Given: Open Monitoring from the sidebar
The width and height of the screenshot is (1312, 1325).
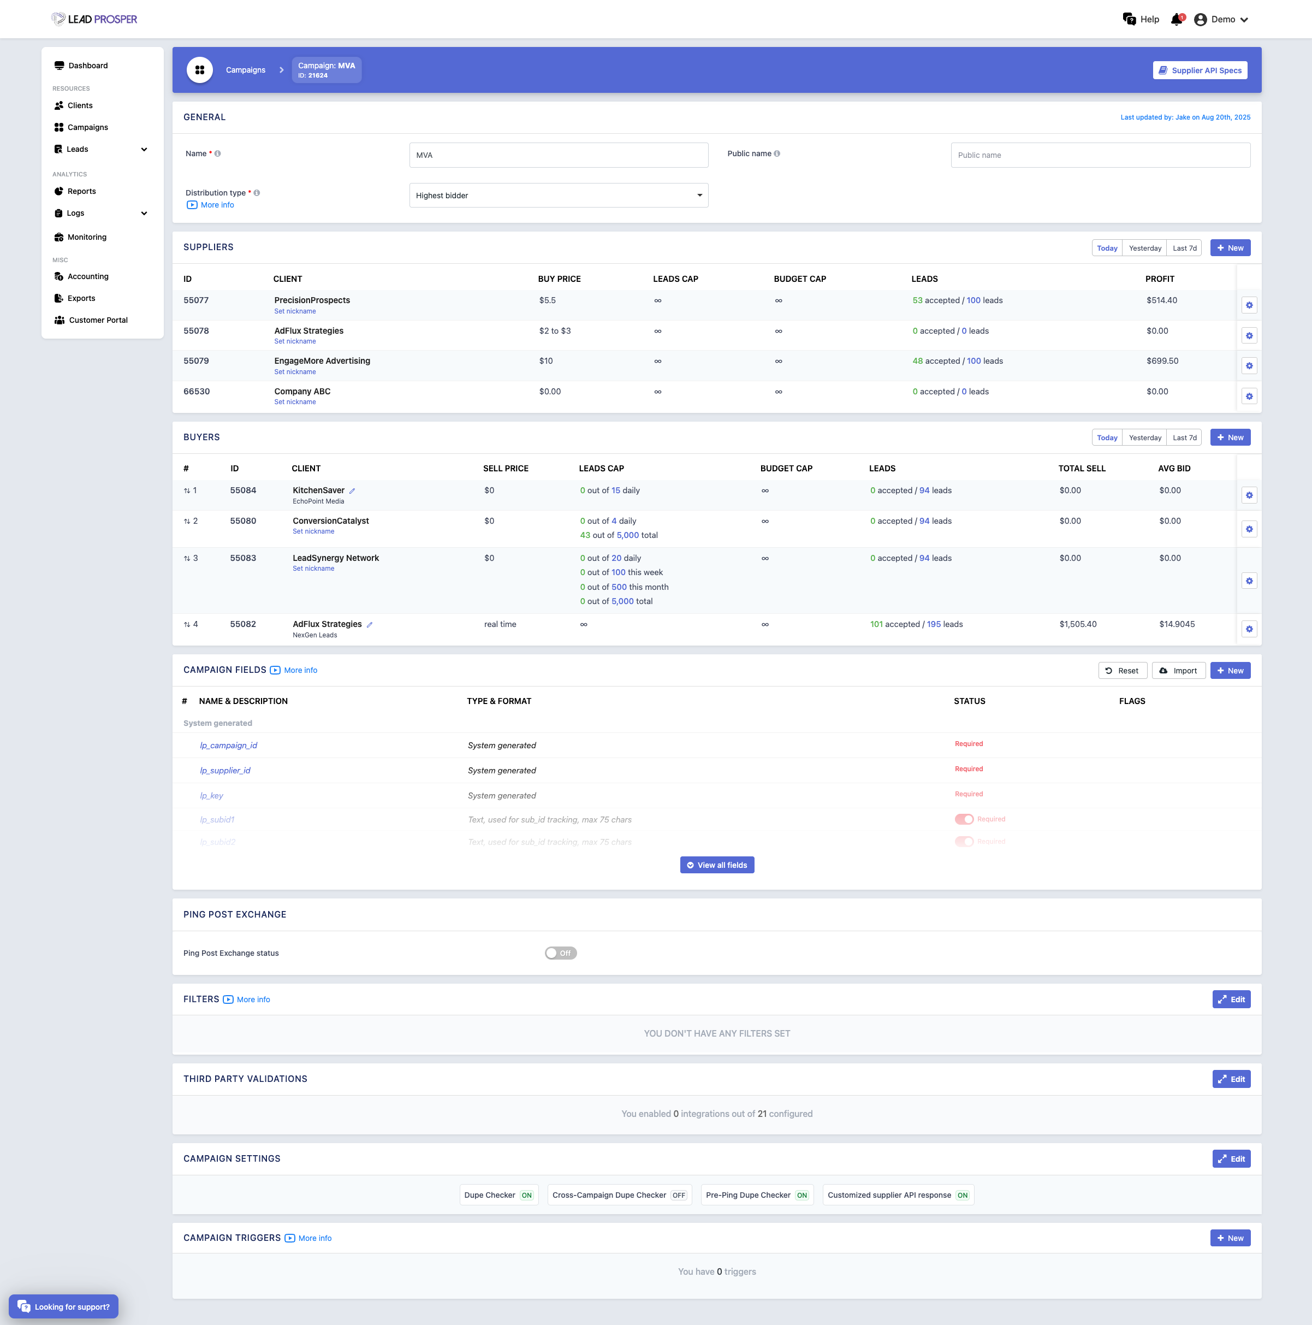Looking at the screenshot, I should coord(86,237).
